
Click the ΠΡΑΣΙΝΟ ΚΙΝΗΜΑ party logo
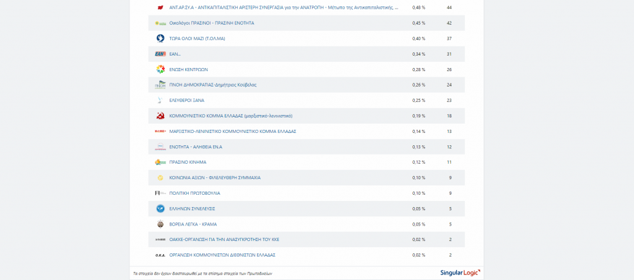coord(160,162)
